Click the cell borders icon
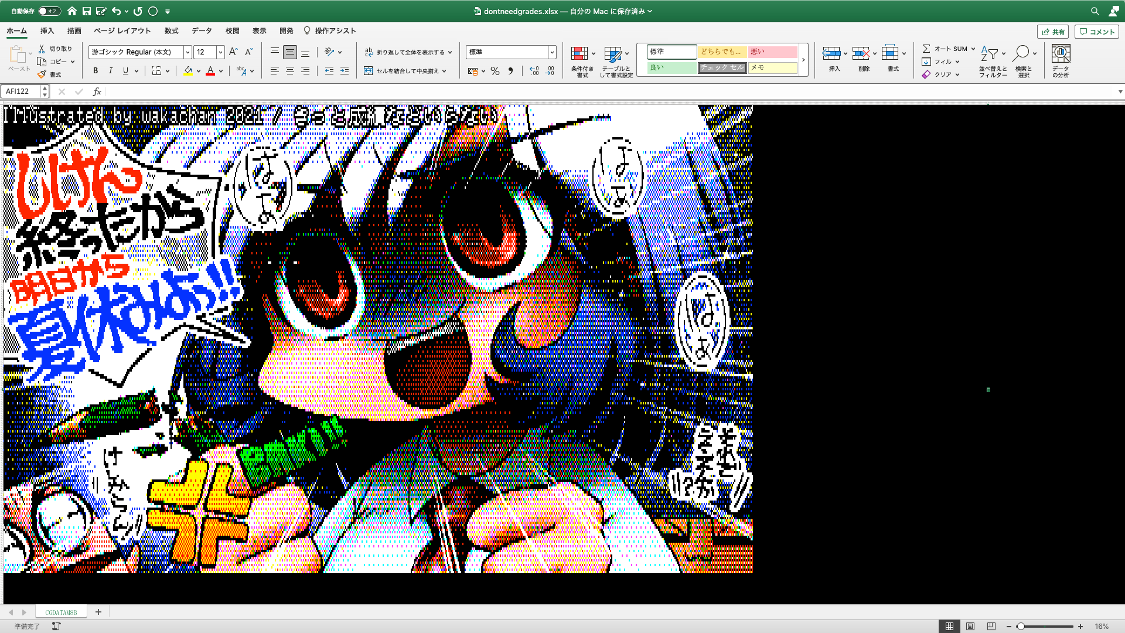1125x633 pixels. (x=156, y=71)
